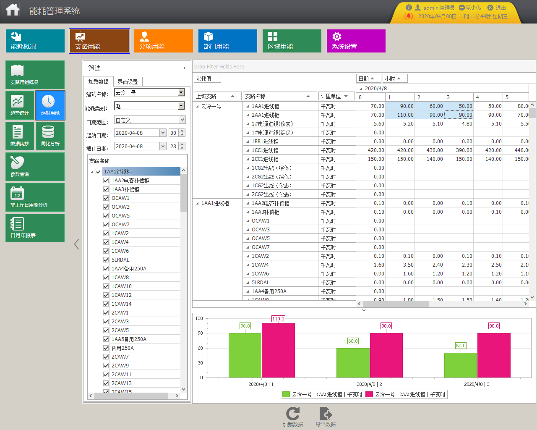The height and width of the screenshot is (430, 537).
Task: Click the pin icon of the 筛选 panel
Action: pyautogui.click(x=184, y=68)
